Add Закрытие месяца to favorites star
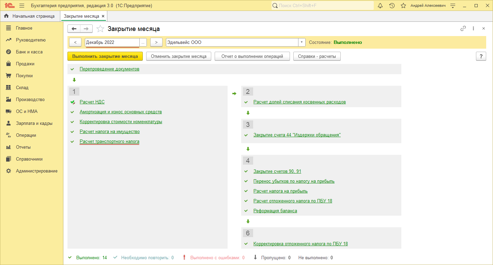The image size is (493, 265). (x=100, y=29)
